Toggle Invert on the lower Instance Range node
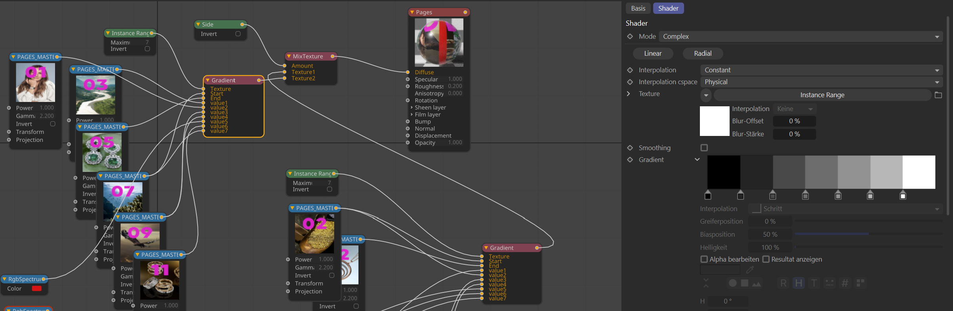The image size is (953, 311). 330,189
